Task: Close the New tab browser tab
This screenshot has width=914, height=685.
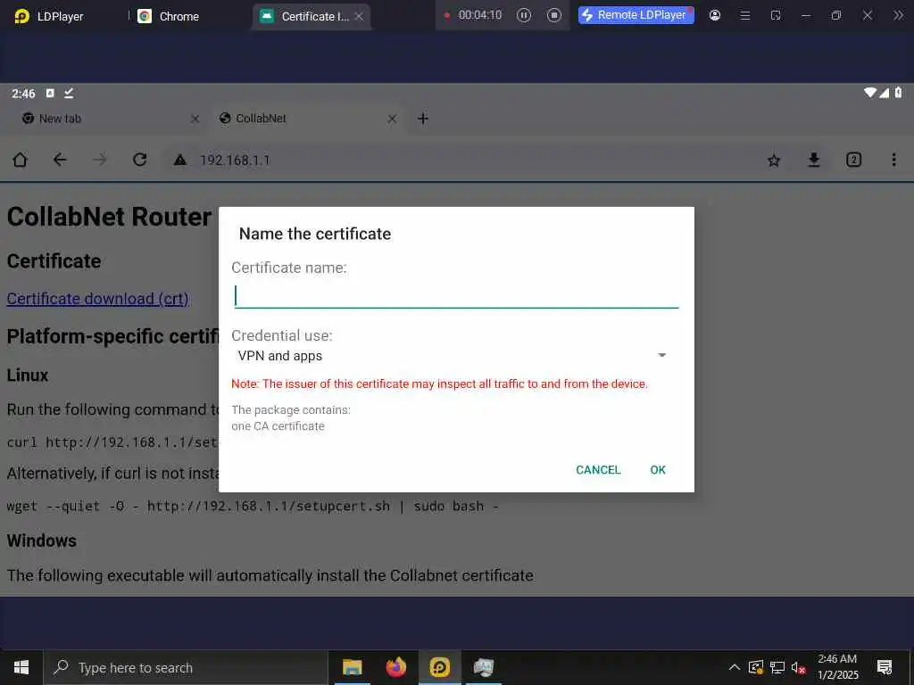Action: [195, 119]
